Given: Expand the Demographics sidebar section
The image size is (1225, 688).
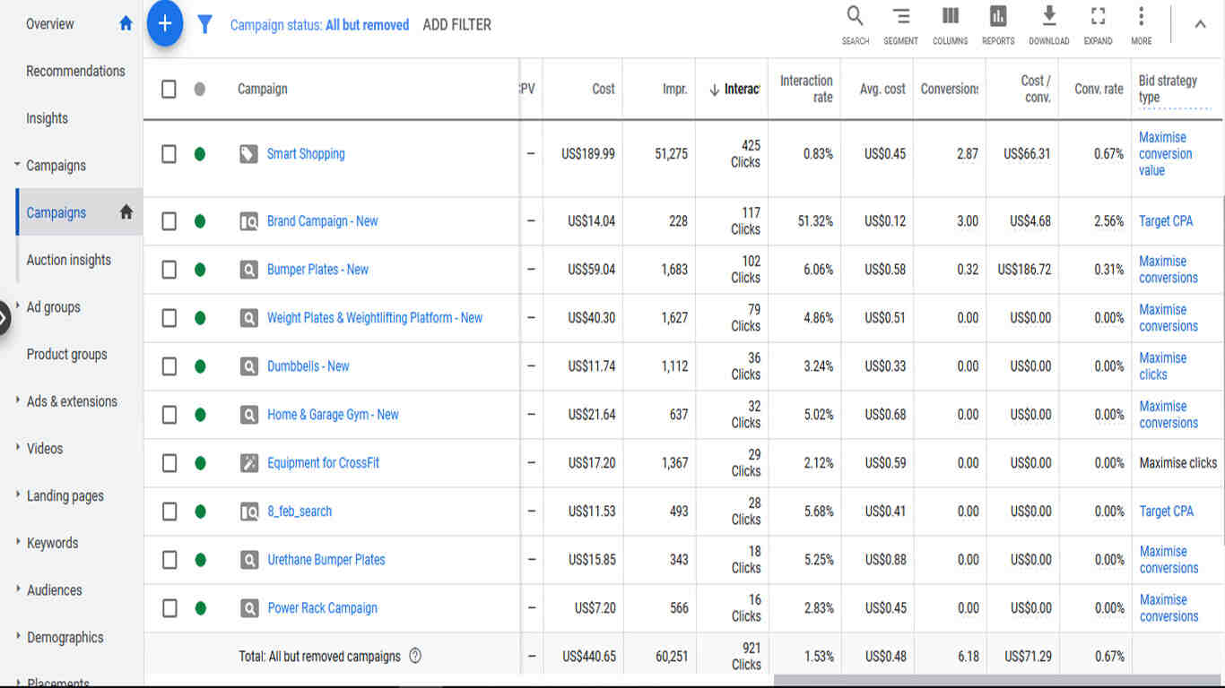Looking at the screenshot, I should pos(17,637).
